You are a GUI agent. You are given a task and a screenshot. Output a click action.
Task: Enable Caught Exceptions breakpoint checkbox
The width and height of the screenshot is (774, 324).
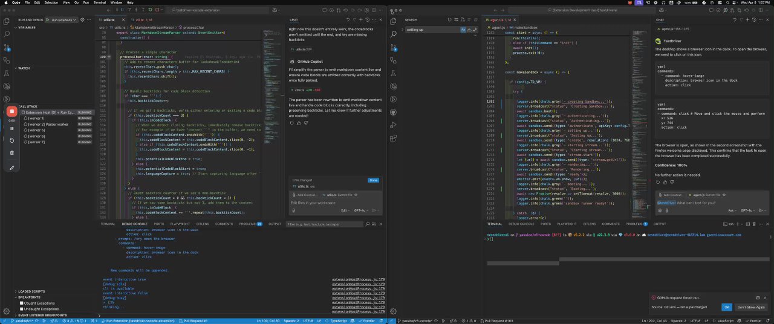point(22,303)
